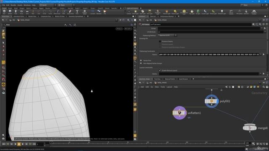Click the Seams selection arrow button
The height and width of the screenshot is (151, 269).
(264, 55)
